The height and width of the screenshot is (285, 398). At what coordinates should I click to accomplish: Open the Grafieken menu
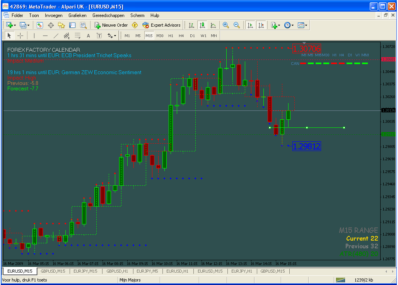[77, 15]
